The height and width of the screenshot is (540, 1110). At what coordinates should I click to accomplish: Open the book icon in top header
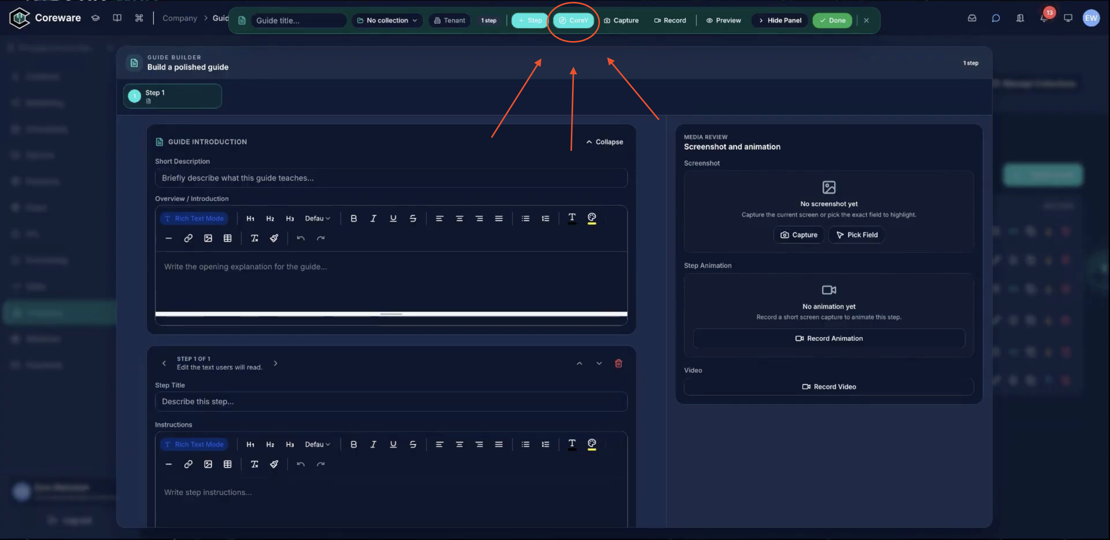pyautogui.click(x=117, y=18)
